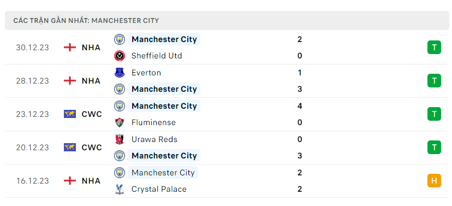The width and height of the screenshot is (452, 206).
Task: Click highlighted Manchester City in 28.12.23 match
Action: click(x=164, y=89)
